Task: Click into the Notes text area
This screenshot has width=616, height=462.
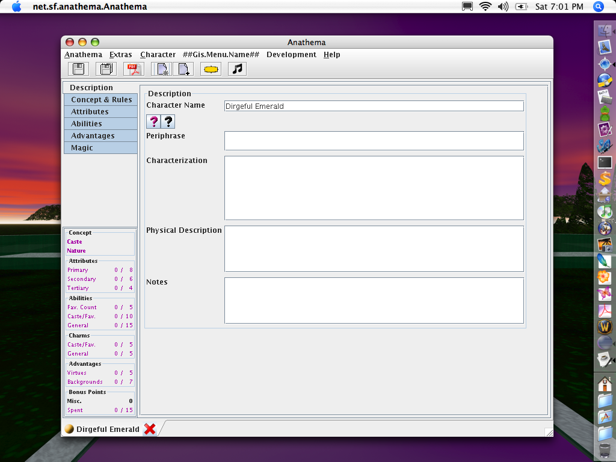Action: point(374,301)
